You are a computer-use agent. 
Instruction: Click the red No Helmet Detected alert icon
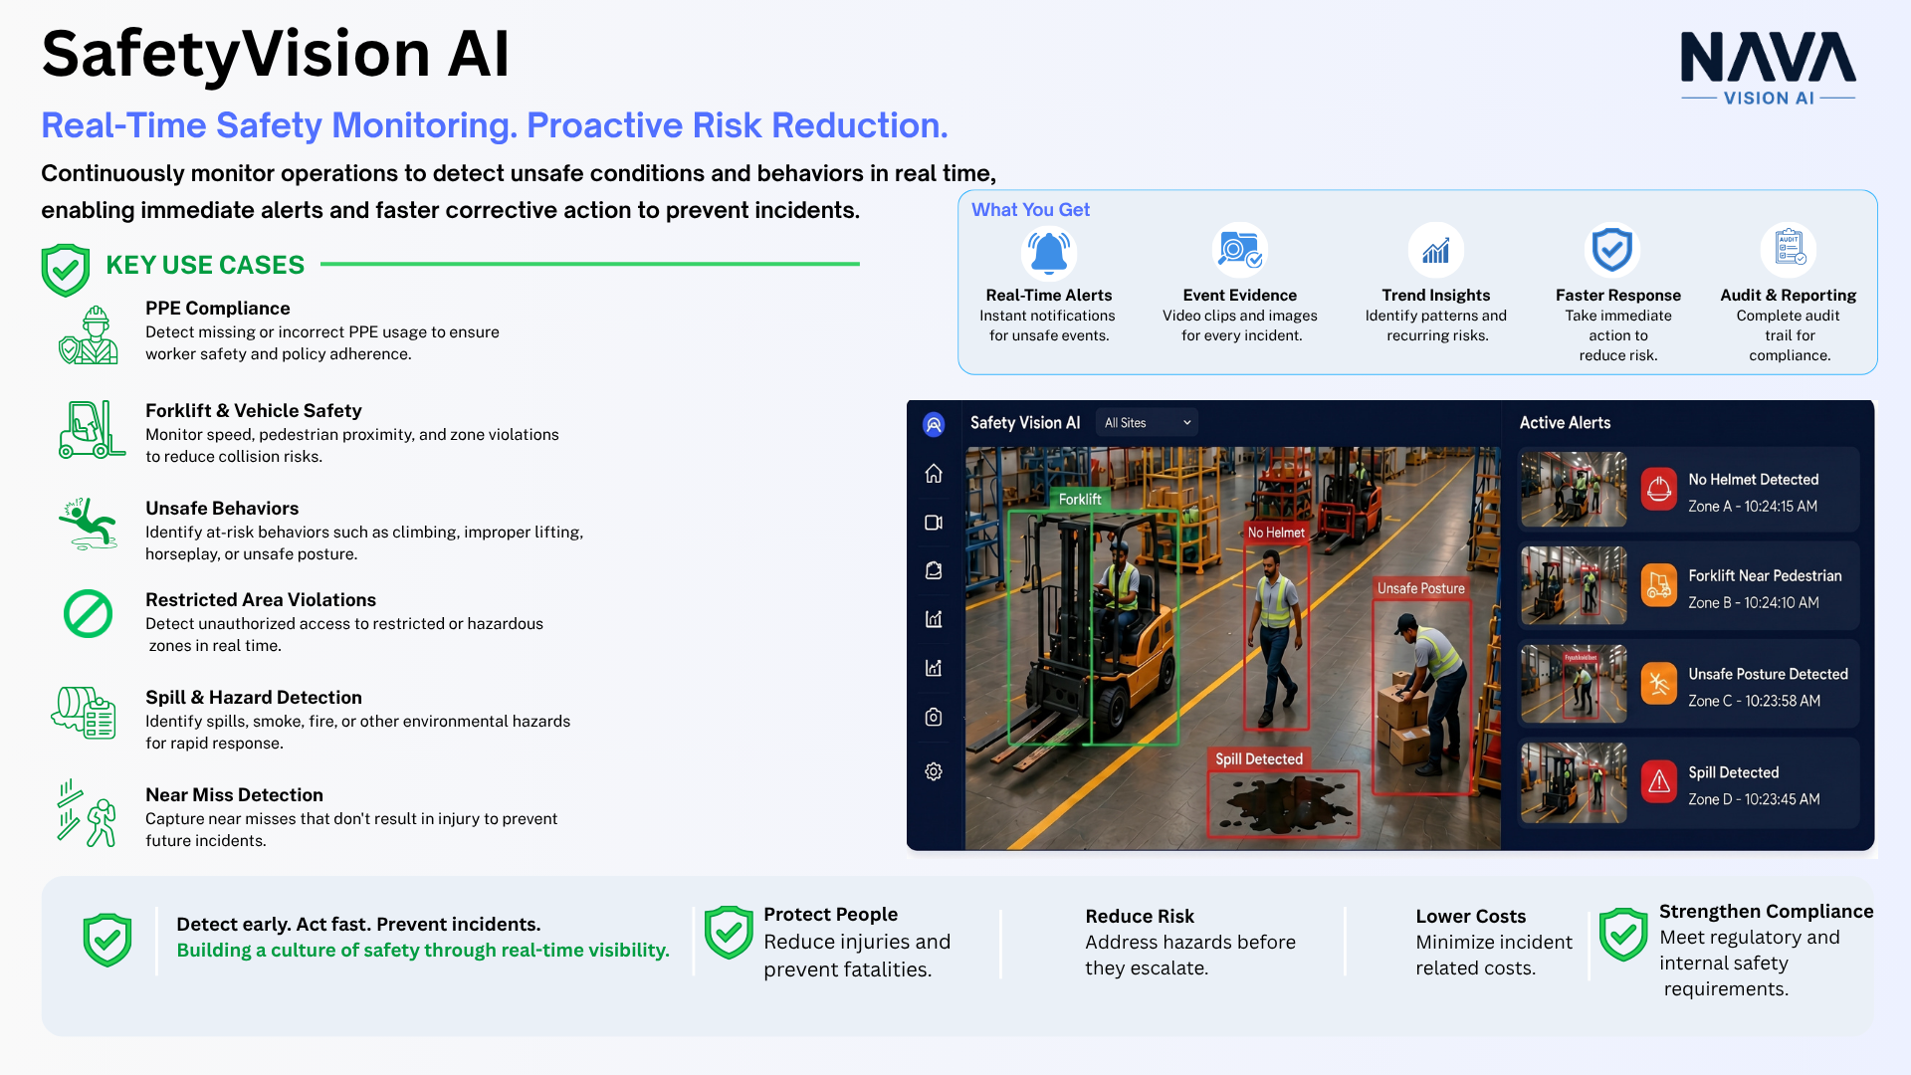tap(1659, 490)
